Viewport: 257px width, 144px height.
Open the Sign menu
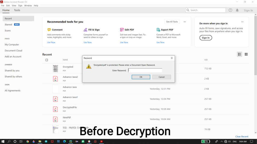[20, 5]
